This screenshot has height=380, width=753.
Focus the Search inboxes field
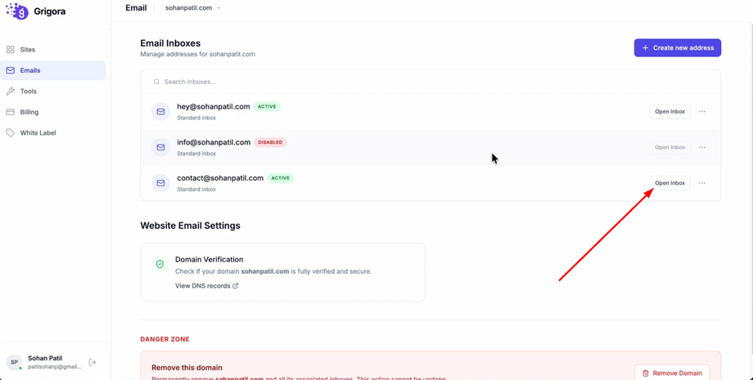[327, 82]
